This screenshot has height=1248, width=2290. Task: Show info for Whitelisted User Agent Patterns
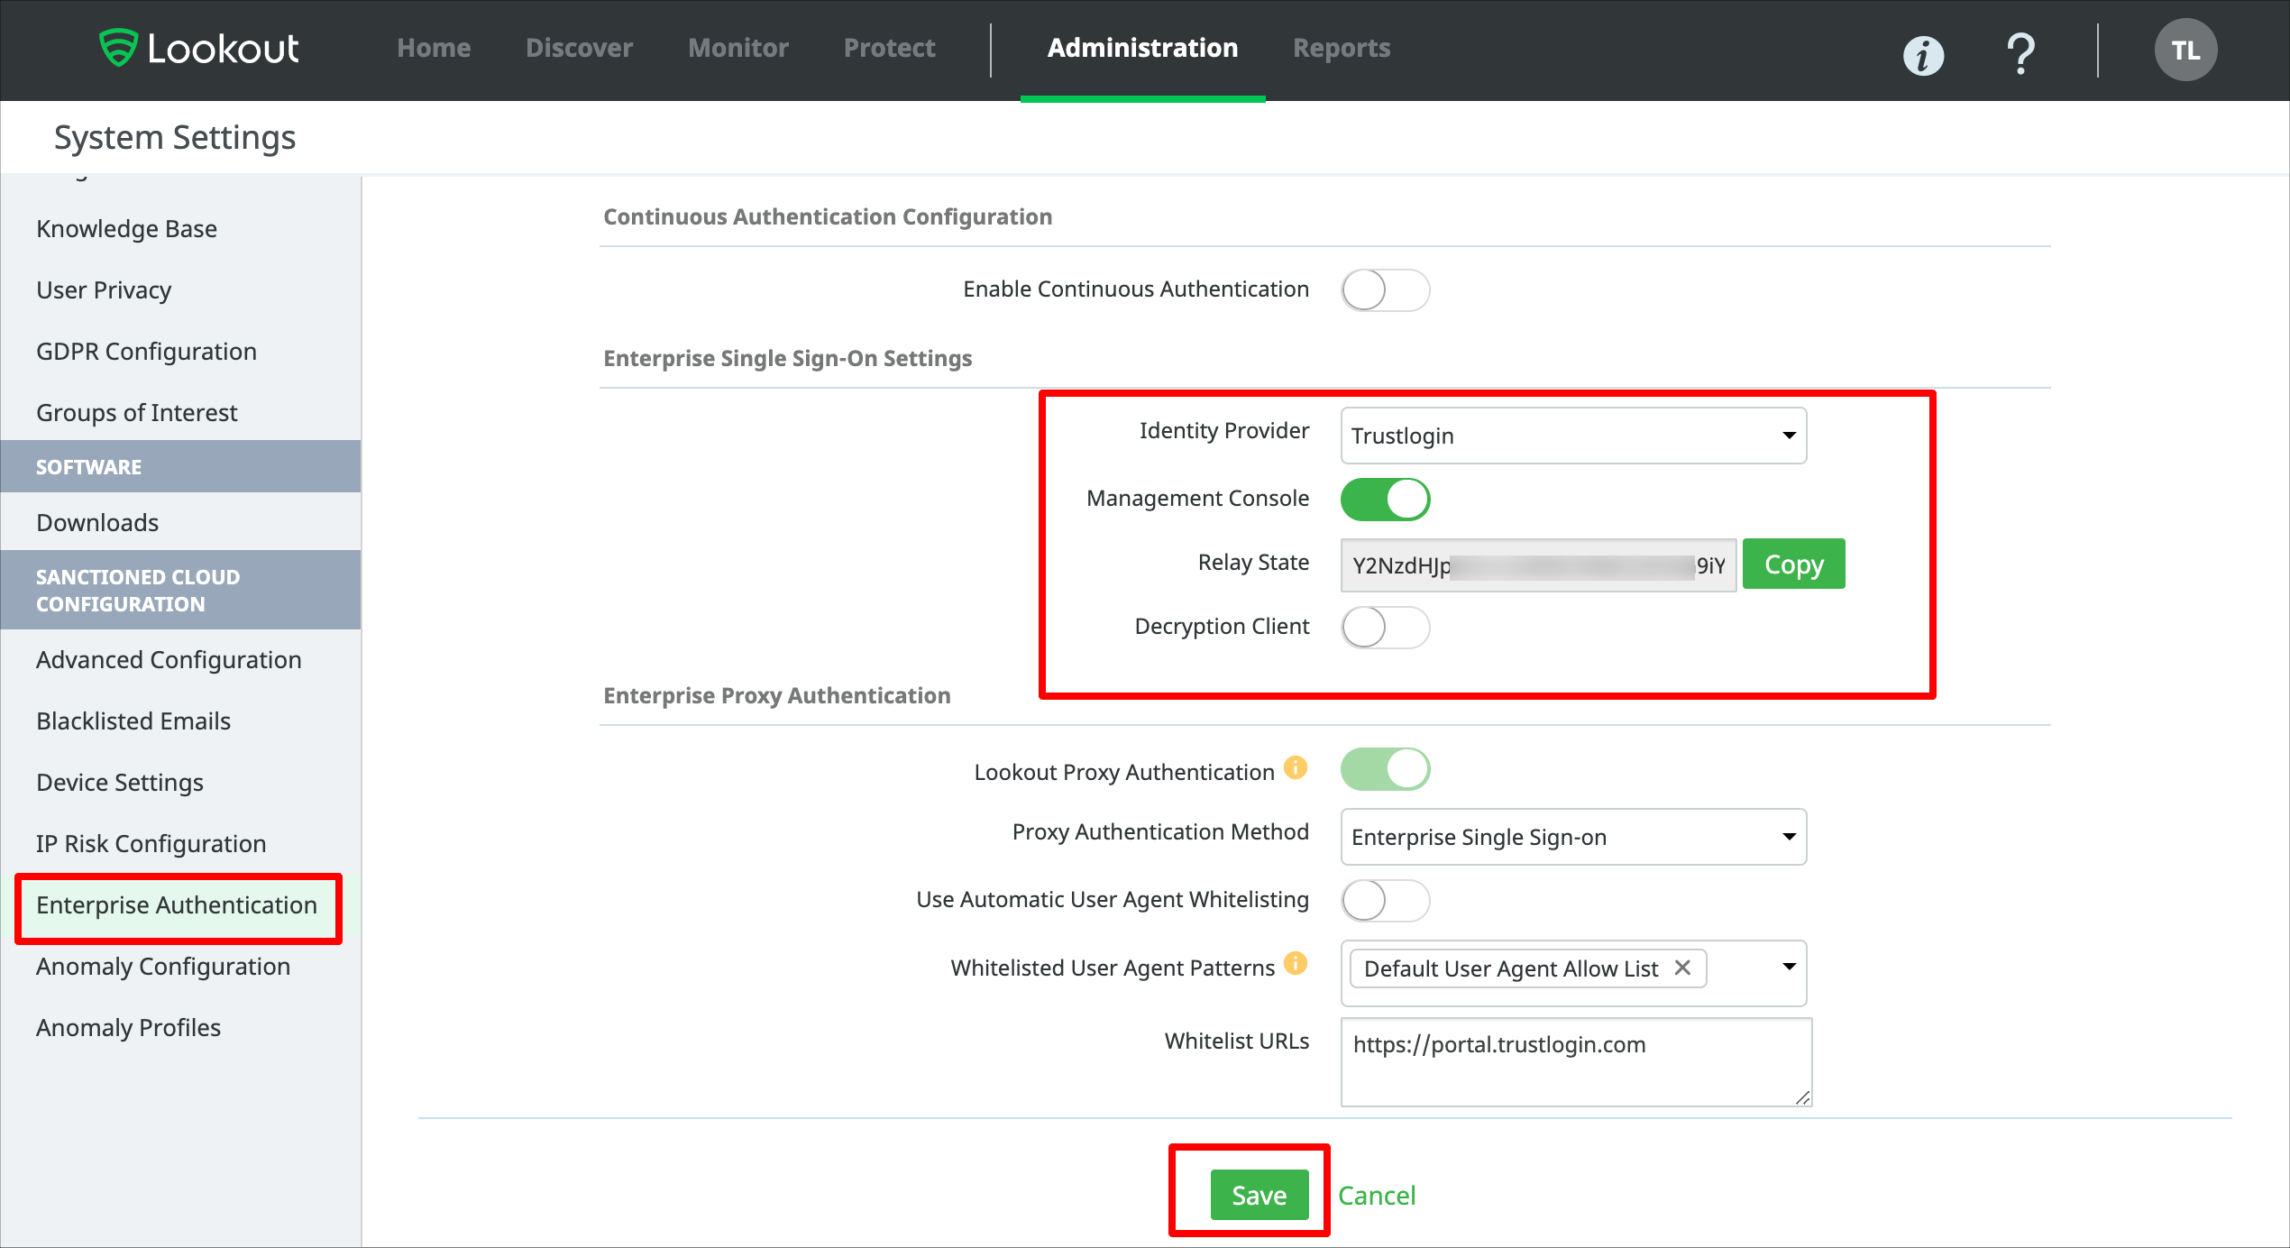pyautogui.click(x=1296, y=963)
